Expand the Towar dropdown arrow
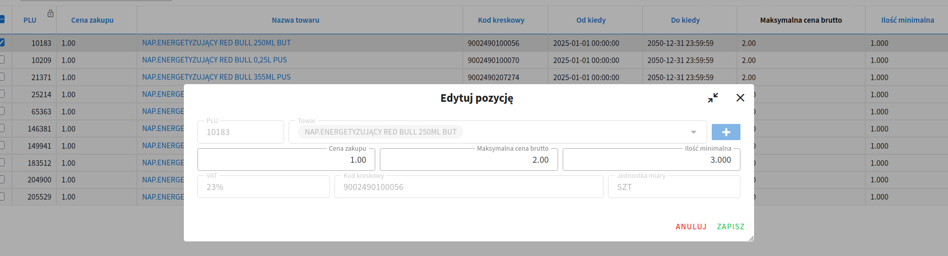The height and width of the screenshot is (256, 948). coord(694,132)
